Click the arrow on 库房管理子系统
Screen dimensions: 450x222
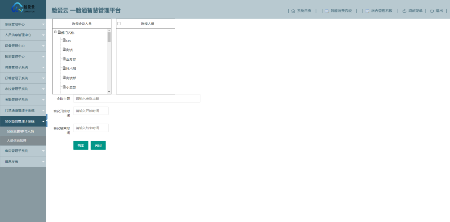point(43,151)
